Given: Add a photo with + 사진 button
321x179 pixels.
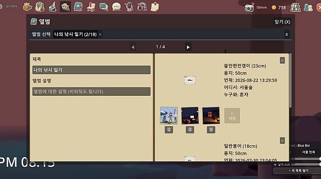Looking at the screenshot, I should pyautogui.click(x=232, y=115).
